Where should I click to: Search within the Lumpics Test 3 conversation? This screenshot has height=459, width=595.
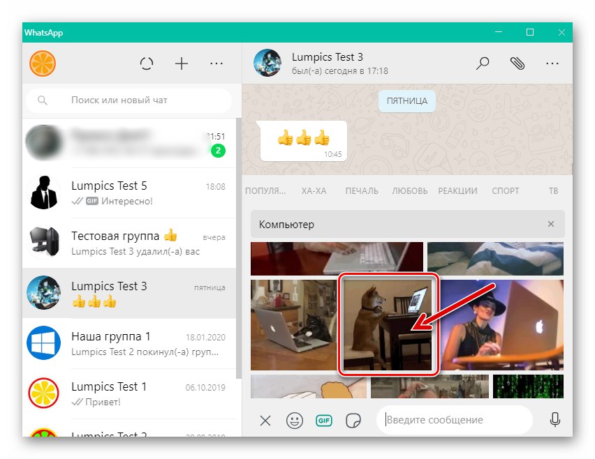pos(482,63)
